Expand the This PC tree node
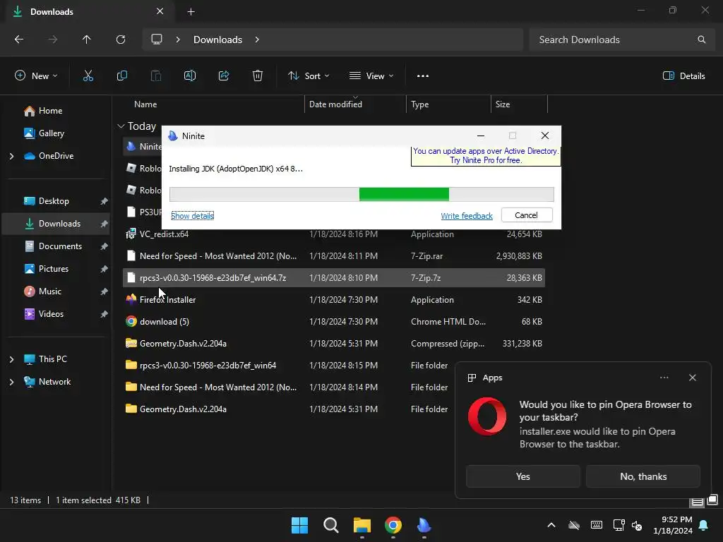The width and height of the screenshot is (723, 542). [11, 359]
